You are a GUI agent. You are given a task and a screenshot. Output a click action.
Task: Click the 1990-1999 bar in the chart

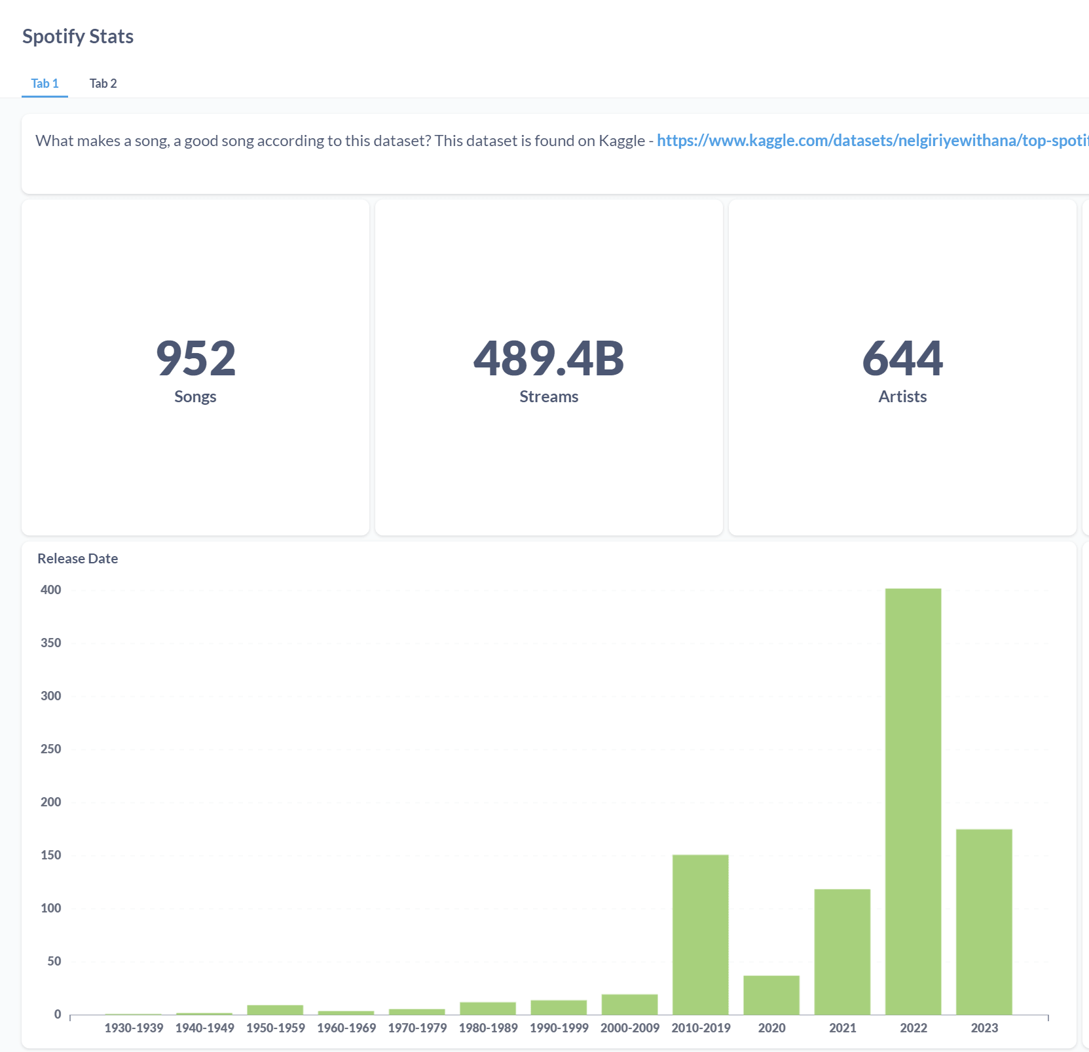(559, 1007)
